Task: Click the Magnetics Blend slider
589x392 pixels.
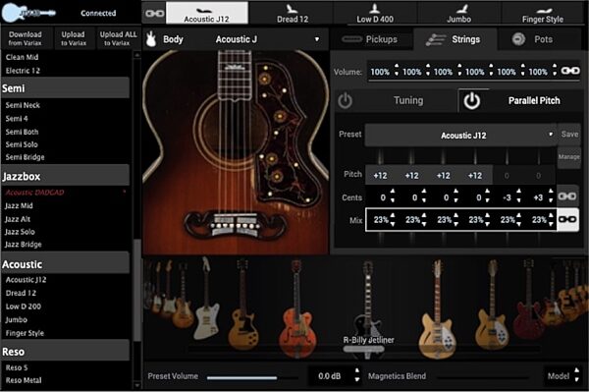Action: click(483, 376)
